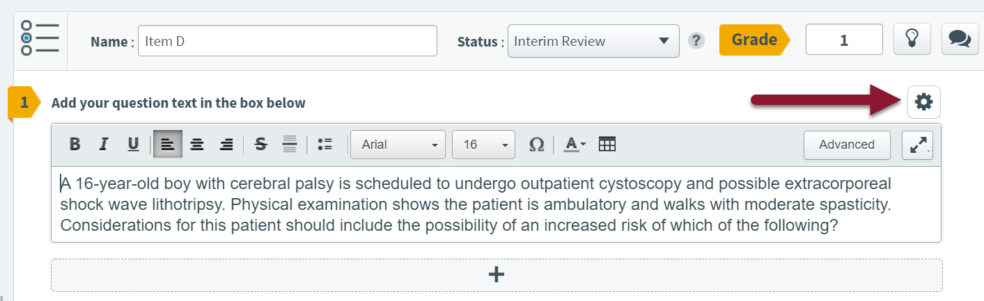
Task: Apply strikethrough formatting
Action: [x=261, y=145]
